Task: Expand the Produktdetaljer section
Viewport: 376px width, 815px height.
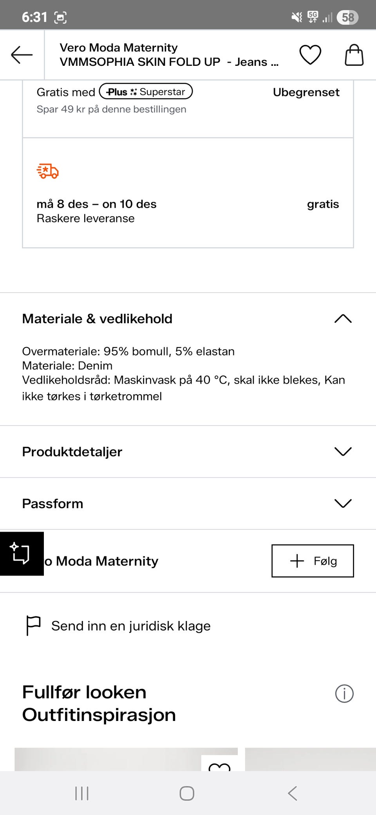Action: pos(343,451)
